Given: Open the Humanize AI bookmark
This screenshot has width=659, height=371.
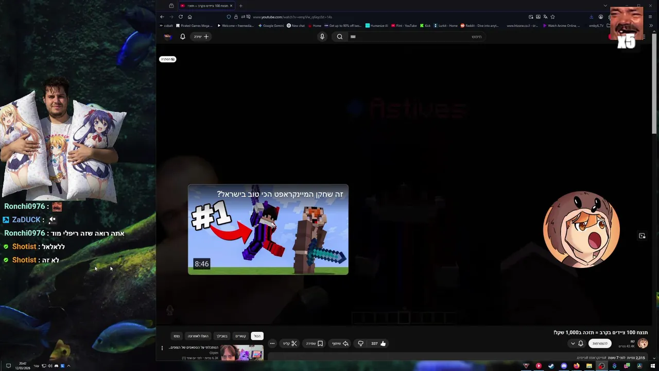Looking at the screenshot, I should point(377,25).
